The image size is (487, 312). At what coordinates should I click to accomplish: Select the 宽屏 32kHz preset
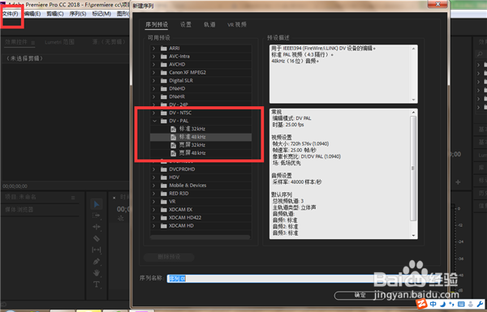click(192, 145)
